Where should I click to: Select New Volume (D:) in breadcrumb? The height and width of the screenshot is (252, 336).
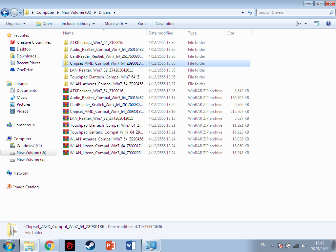76,12
